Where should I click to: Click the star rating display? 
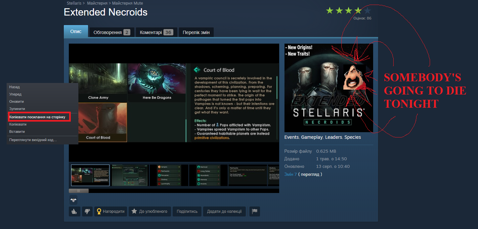[348, 11]
